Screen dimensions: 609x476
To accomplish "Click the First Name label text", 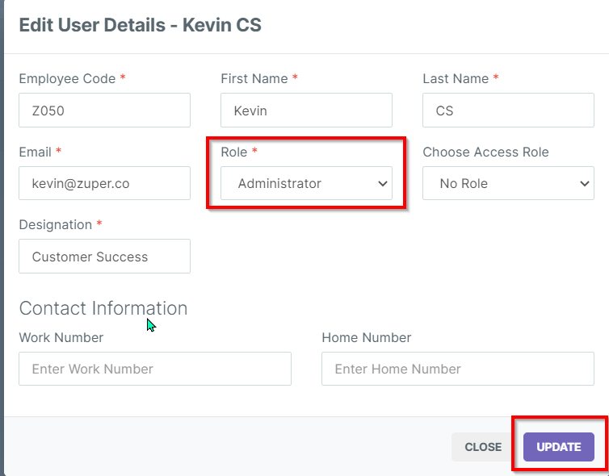I will pos(254,78).
